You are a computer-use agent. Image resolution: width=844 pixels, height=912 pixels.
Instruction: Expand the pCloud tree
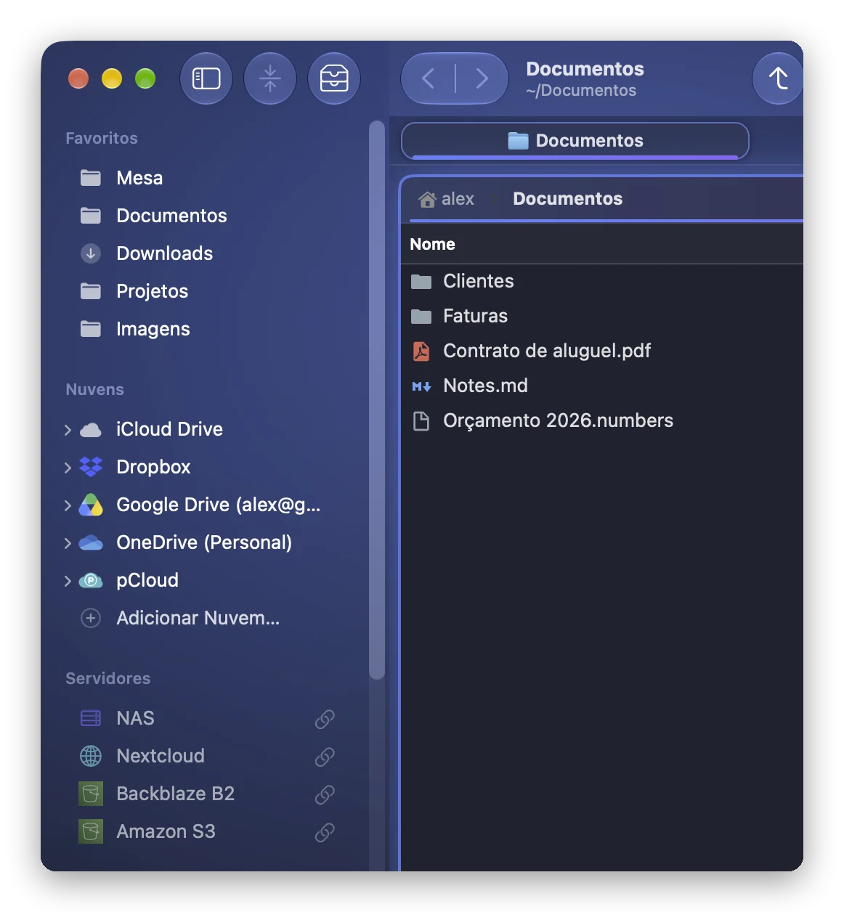(68, 581)
